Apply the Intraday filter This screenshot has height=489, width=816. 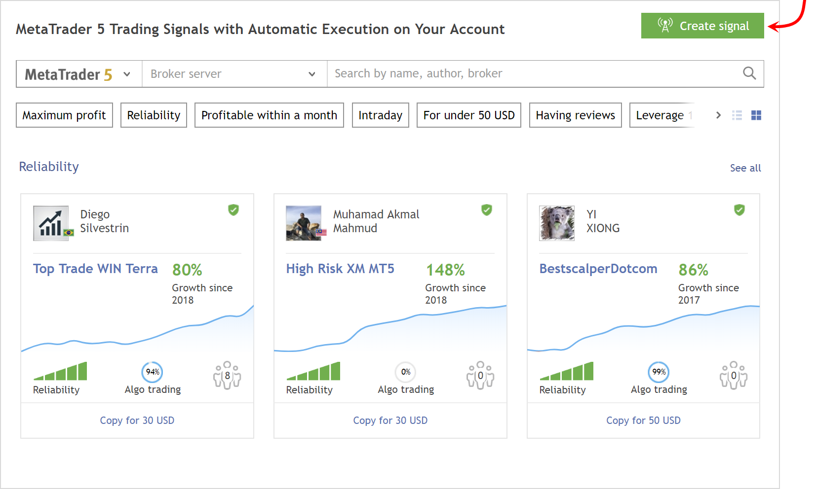(380, 115)
